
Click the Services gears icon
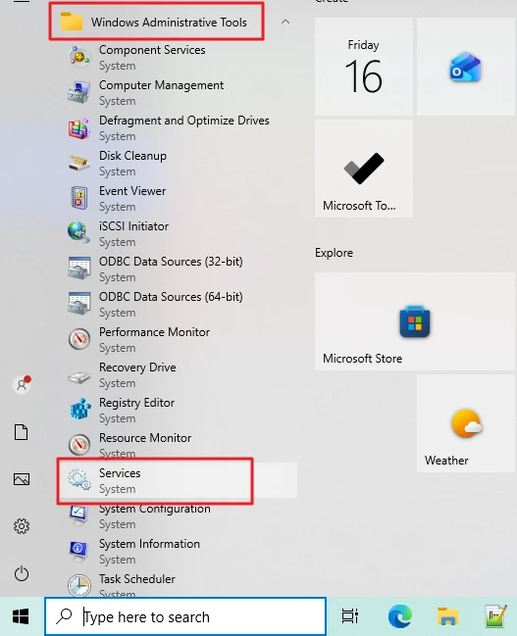[79, 480]
